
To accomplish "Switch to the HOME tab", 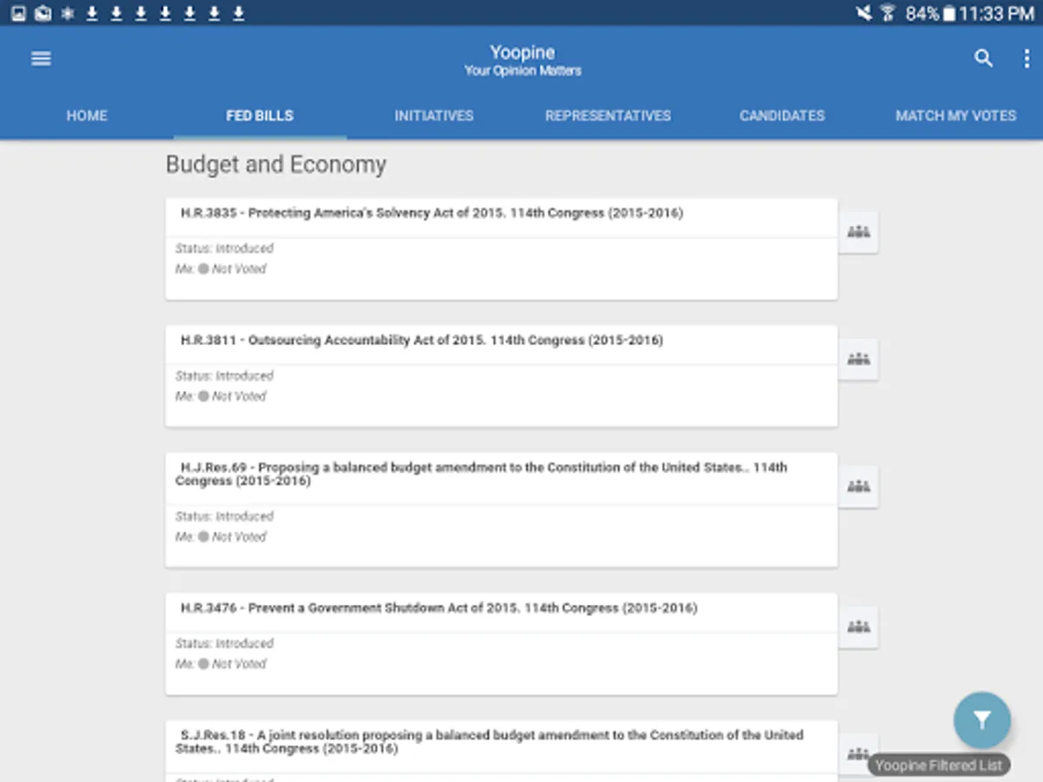I will coord(87,116).
